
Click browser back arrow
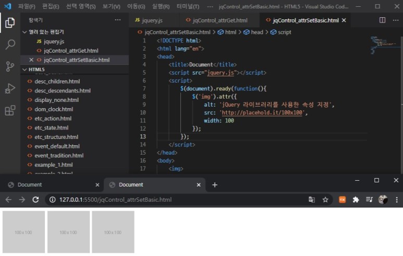tap(8, 200)
